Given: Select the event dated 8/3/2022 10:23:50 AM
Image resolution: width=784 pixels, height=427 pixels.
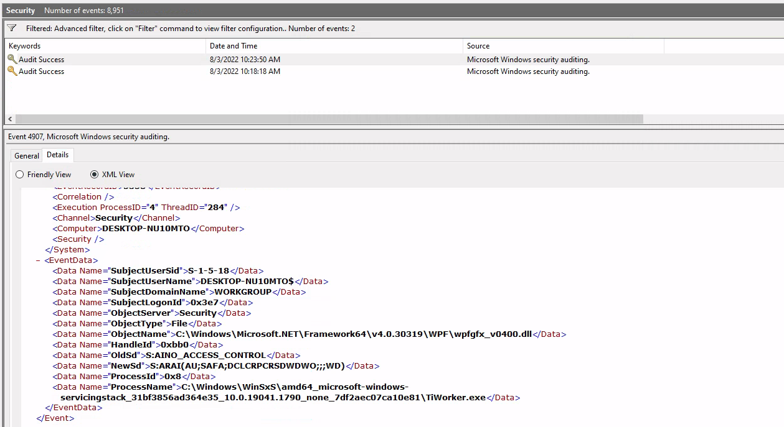Looking at the screenshot, I should click(245, 60).
